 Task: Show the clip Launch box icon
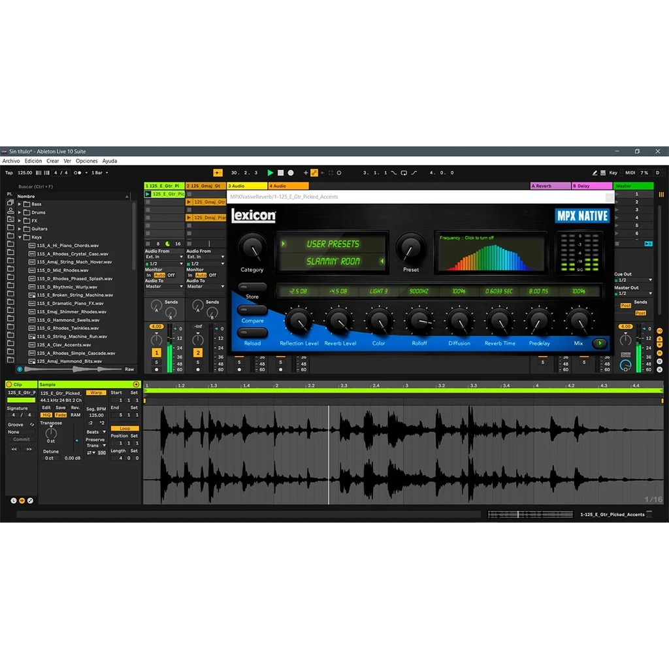14,500
